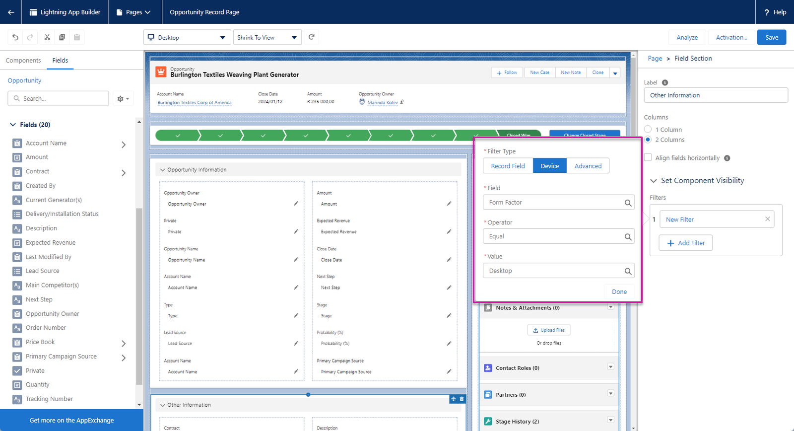Open the fields settings gear menu
The image size is (794, 431).
pyautogui.click(x=123, y=99)
